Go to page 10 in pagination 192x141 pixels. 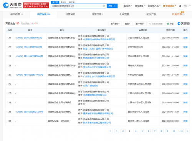click(x=174, y=131)
